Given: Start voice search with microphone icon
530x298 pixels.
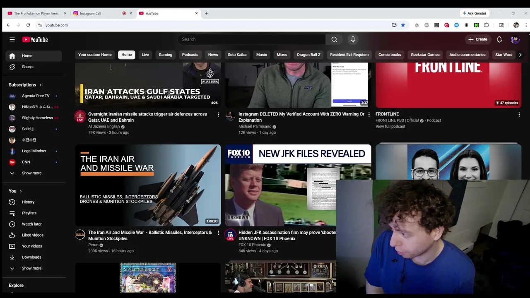Looking at the screenshot, I should pyautogui.click(x=353, y=39).
